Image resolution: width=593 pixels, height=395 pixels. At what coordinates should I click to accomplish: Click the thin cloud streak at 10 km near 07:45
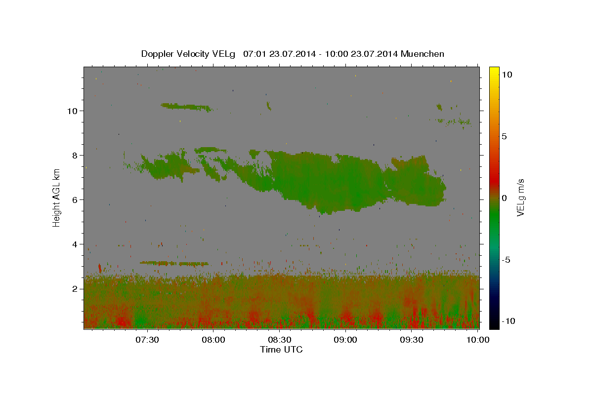point(186,106)
